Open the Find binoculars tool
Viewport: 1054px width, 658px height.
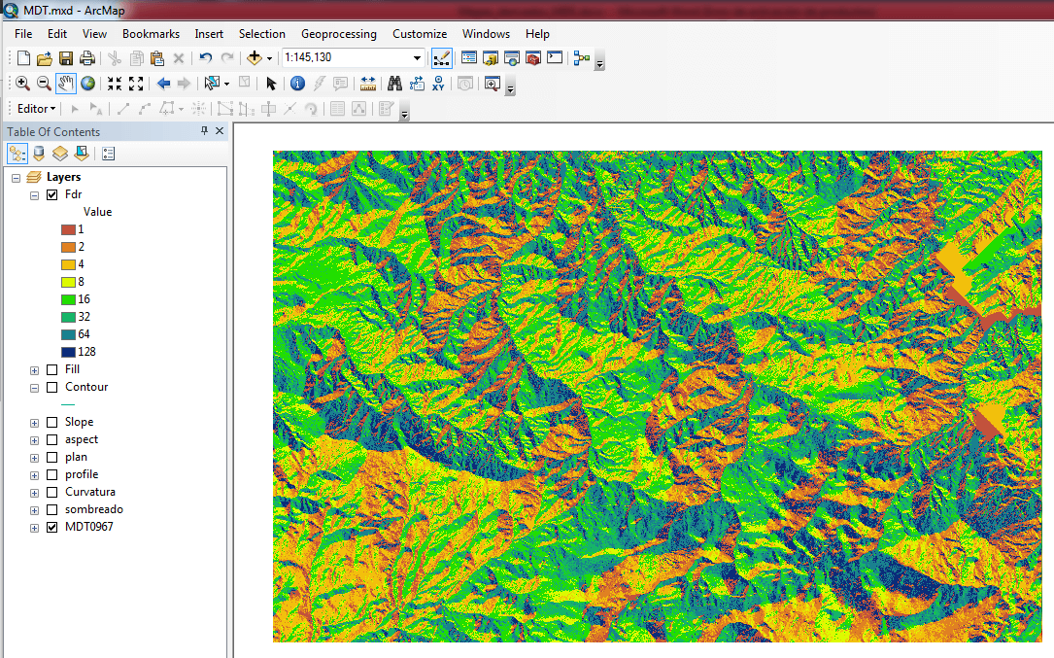pos(394,84)
